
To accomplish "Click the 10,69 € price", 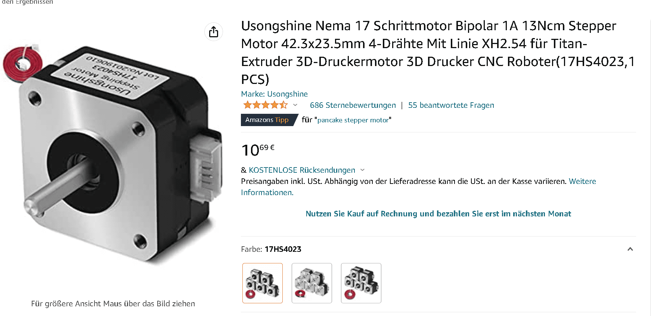I will [x=258, y=150].
